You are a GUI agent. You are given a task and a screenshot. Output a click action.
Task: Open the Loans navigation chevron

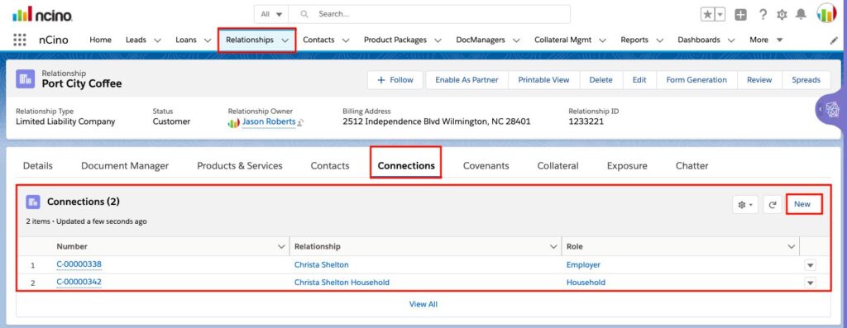coord(208,40)
